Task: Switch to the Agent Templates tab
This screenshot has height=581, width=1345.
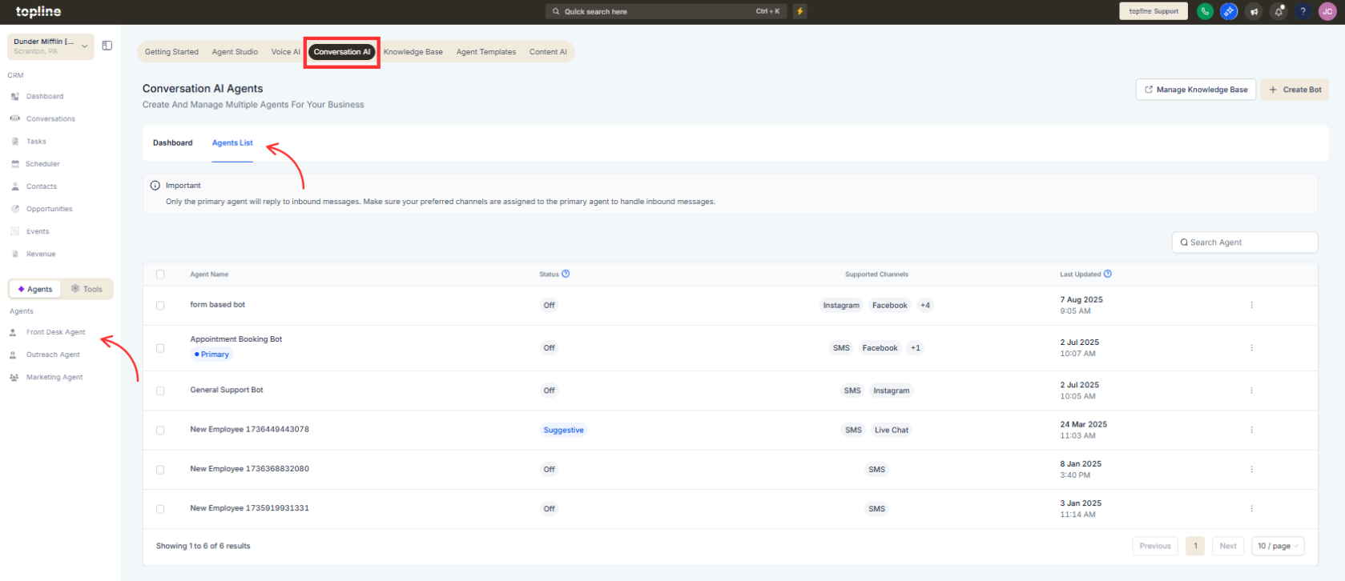Action: coord(486,52)
